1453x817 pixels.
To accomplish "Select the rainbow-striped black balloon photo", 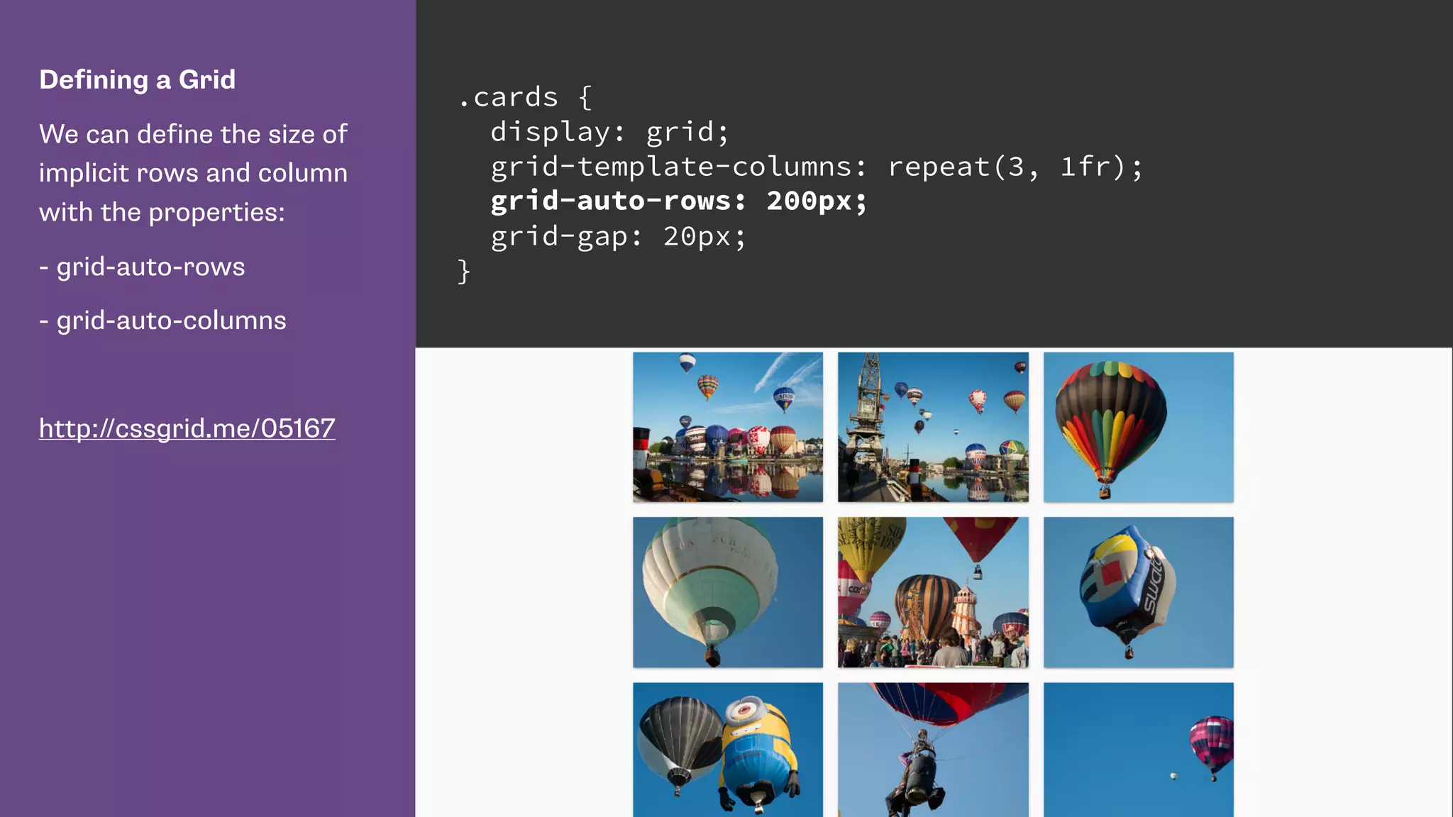I will [x=1139, y=427].
